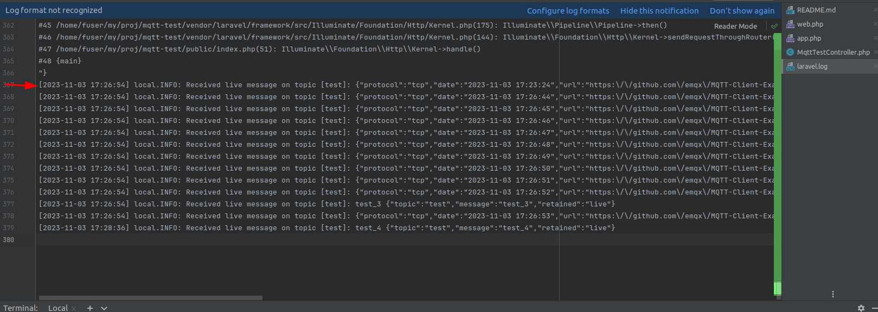This screenshot has height=312, width=878.
Task: Click the editor horizontal scrollbar
Action: point(151,297)
